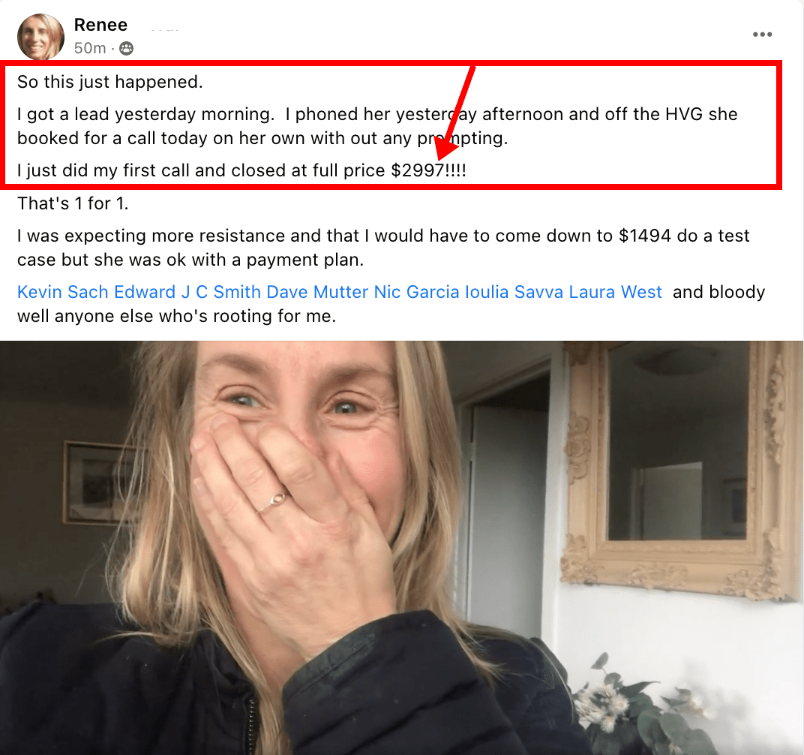The width and height of the screenshot is (804, 755).
Task: Click the 50m post timestamp
Action: tap(90, 48)
